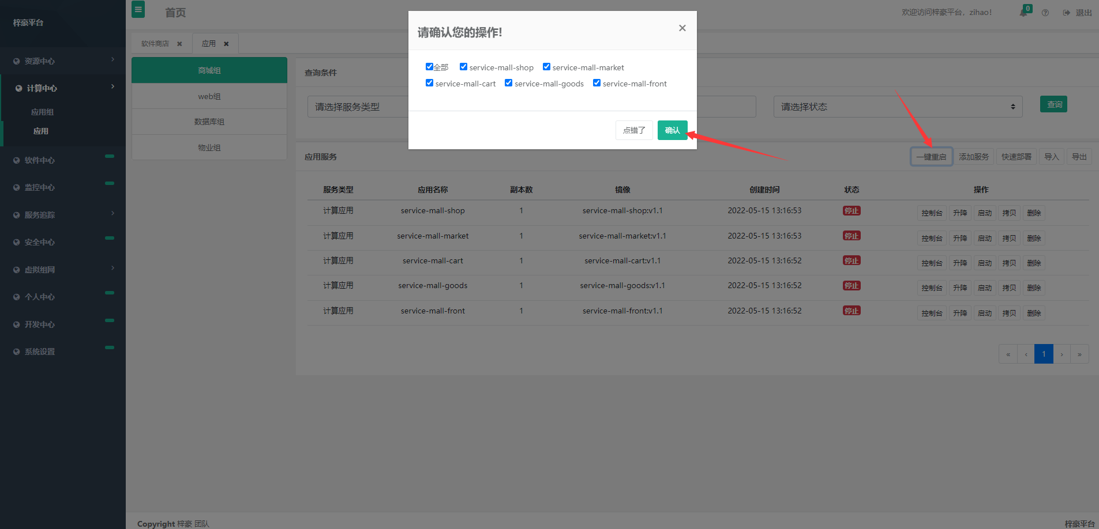The image size is (1099, 529).
Task: Expand the 虚拟组网 menu chevron
Action: tap(112, 268)
